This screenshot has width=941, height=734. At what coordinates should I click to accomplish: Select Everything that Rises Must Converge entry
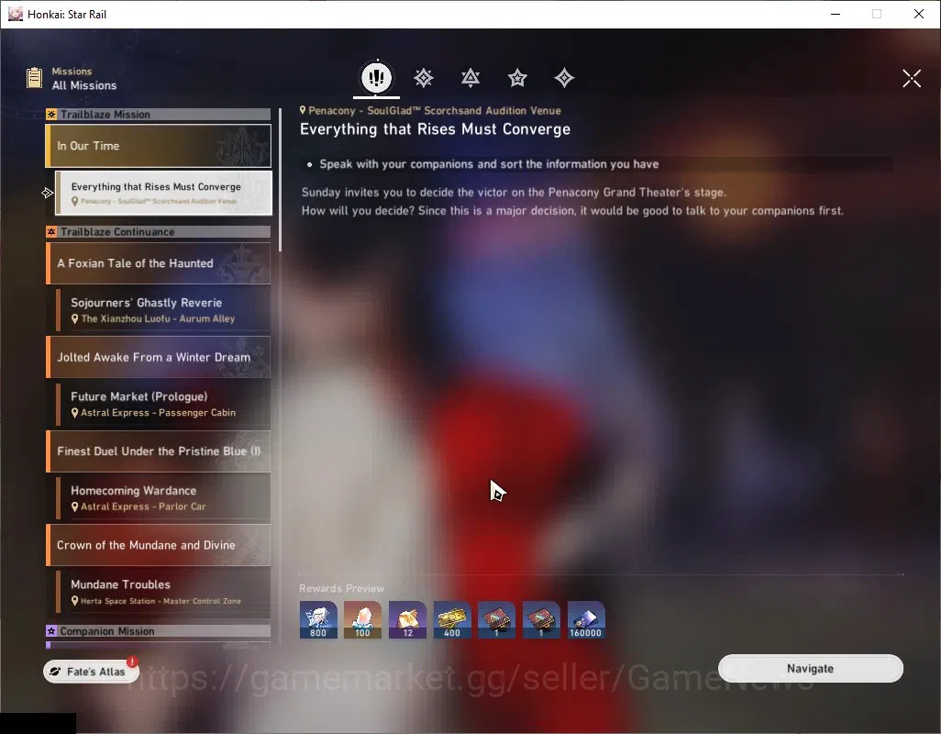click(163, 193)
